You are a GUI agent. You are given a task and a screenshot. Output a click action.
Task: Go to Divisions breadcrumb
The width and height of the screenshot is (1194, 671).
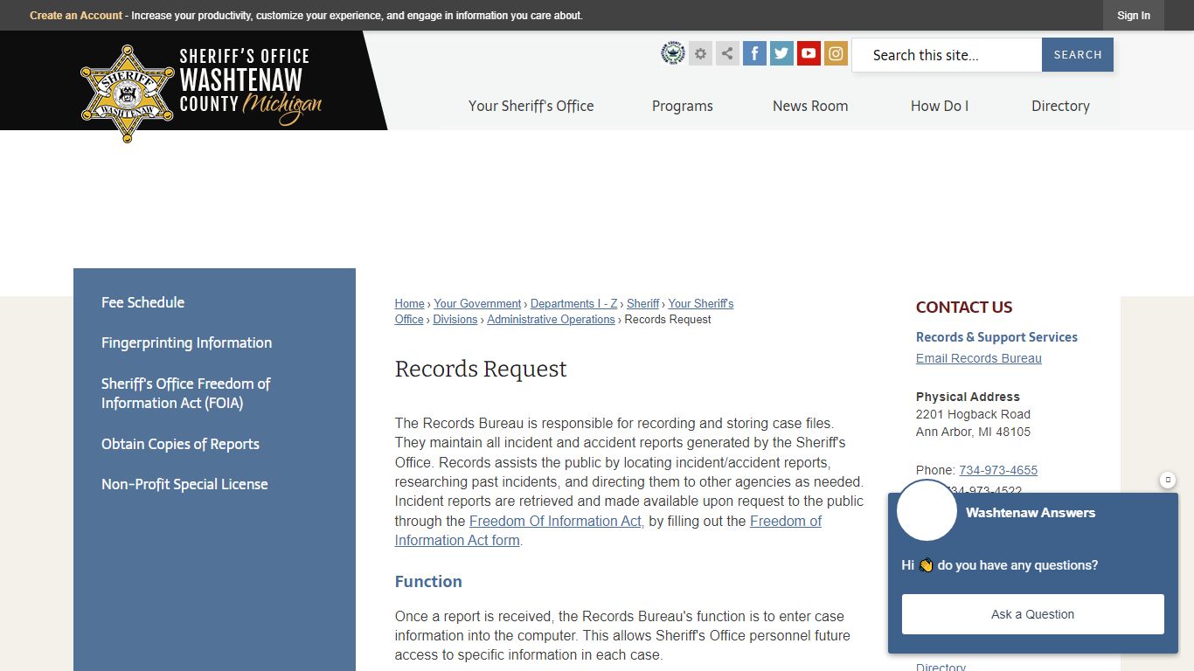[x=455, y=320]
